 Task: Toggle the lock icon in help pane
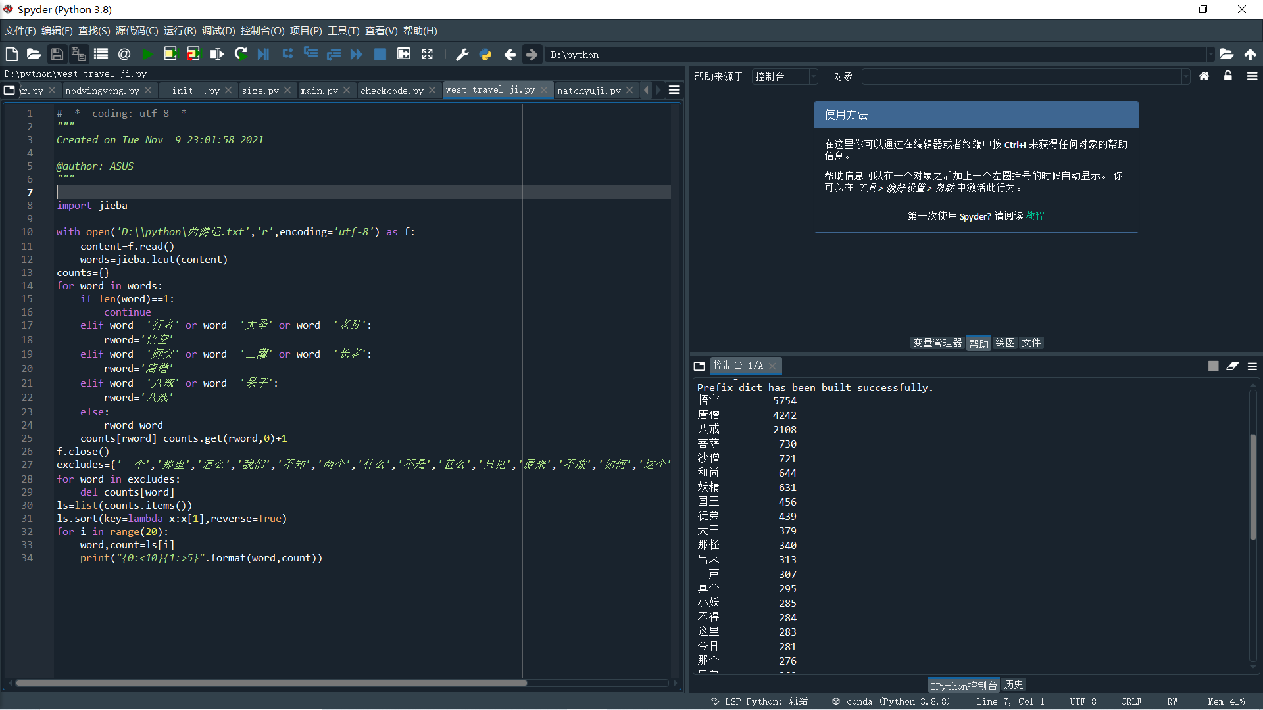(1227, 76)
